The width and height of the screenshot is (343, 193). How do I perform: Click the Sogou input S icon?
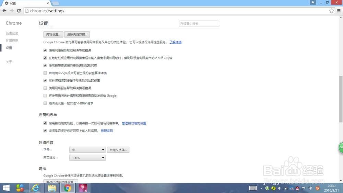pos(318,188)
